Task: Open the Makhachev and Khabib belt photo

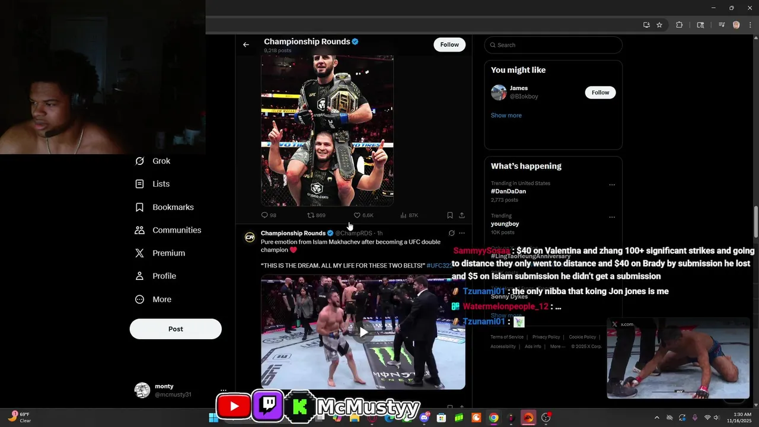Action: tap(327, 130)
